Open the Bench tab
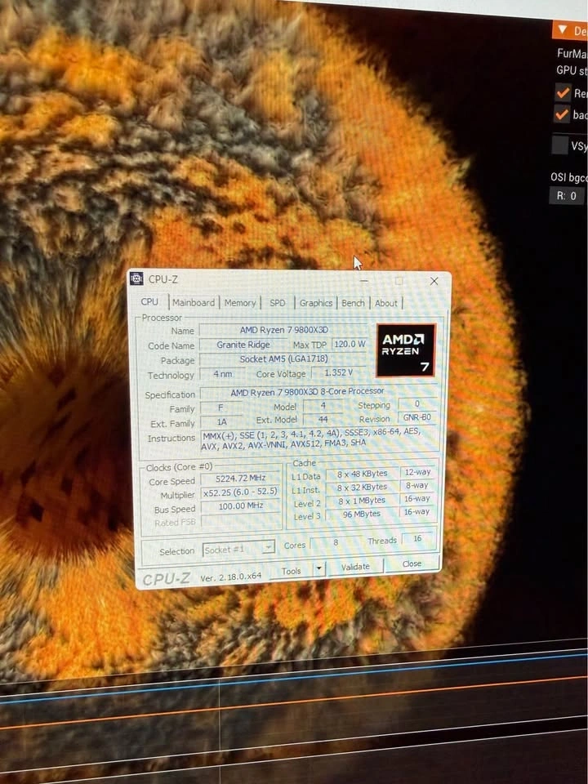 [353, 303]
